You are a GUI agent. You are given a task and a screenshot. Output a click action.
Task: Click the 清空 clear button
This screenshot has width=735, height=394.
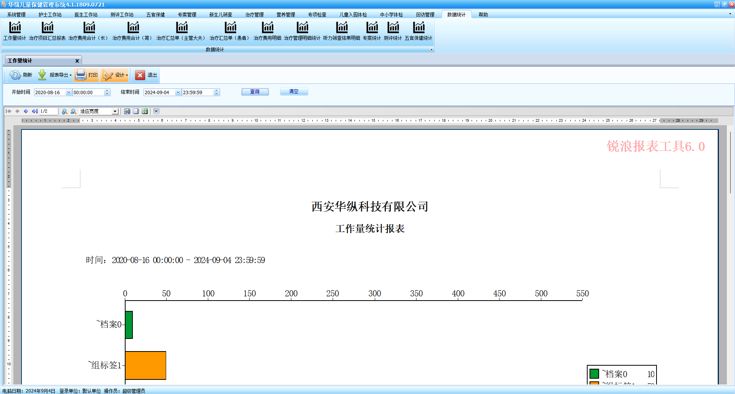pos(294,92)
